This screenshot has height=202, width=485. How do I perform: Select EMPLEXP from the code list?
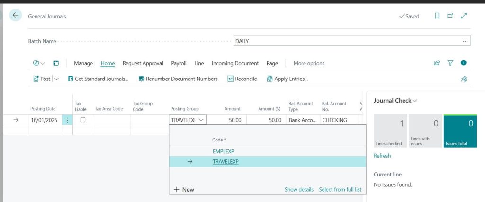point(224,151)
